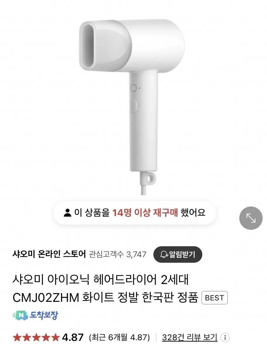Tap the person icon in repurchase badge

(68, 213)
